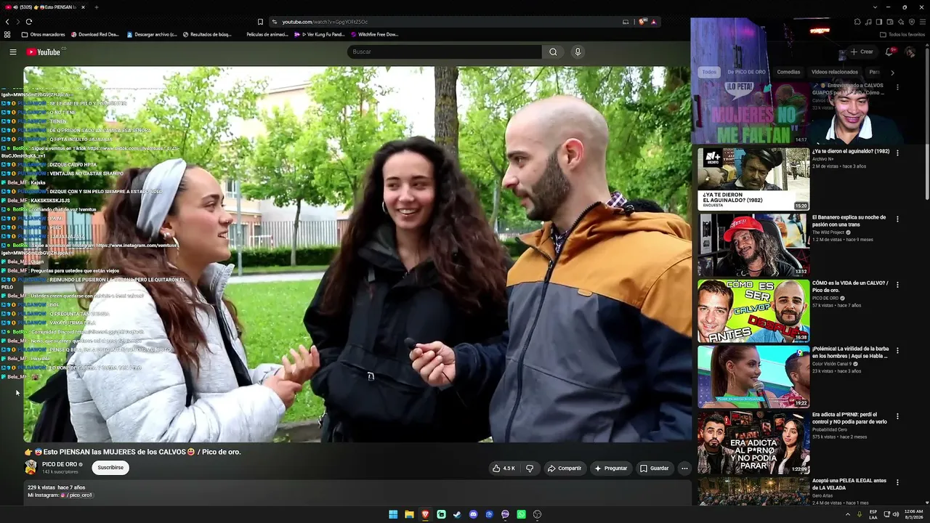Click the browser address bar URL

(325, 22)
